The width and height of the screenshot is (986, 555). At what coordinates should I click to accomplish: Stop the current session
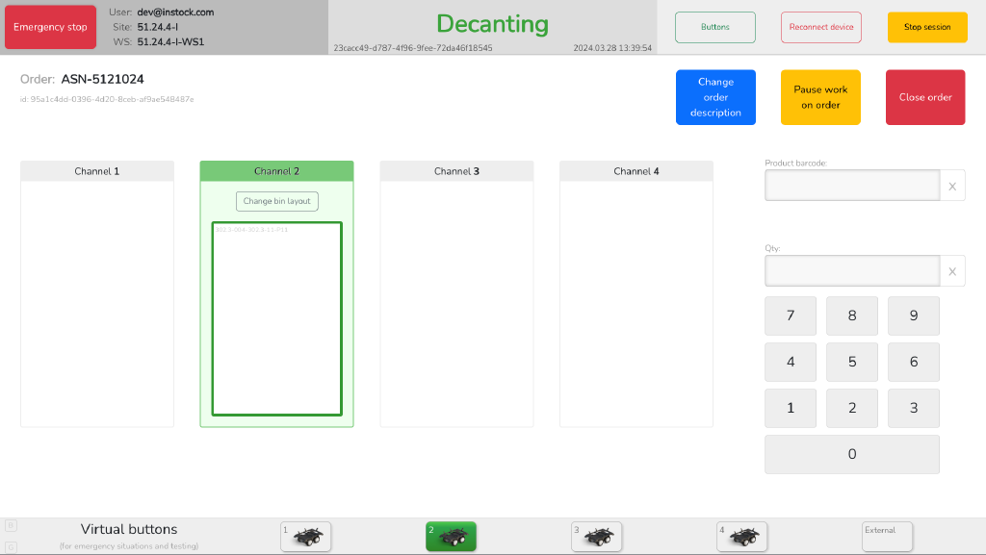point(927,27)
